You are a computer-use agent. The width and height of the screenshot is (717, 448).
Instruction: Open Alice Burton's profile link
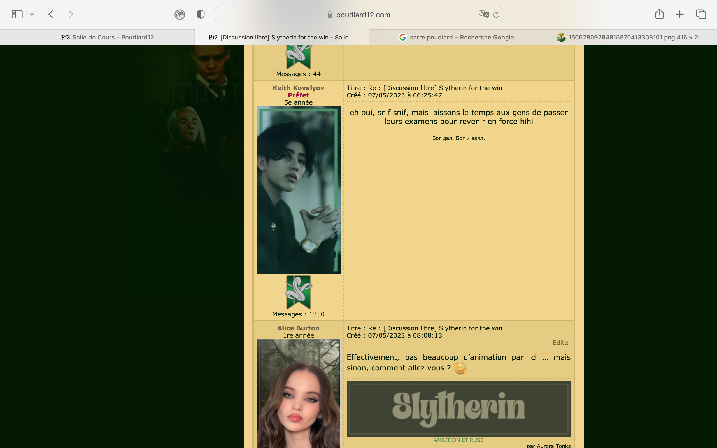pyautogui.click(x=298, y=328)
